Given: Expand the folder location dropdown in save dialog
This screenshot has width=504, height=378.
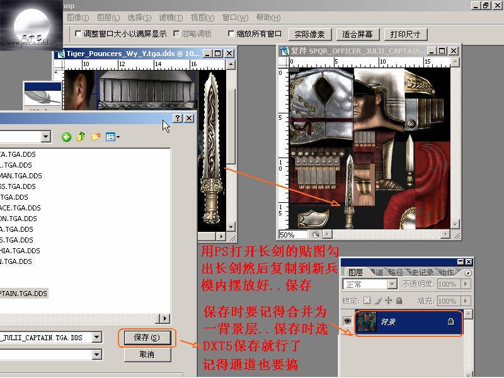Looking at the screenshot, I should 46,137.
